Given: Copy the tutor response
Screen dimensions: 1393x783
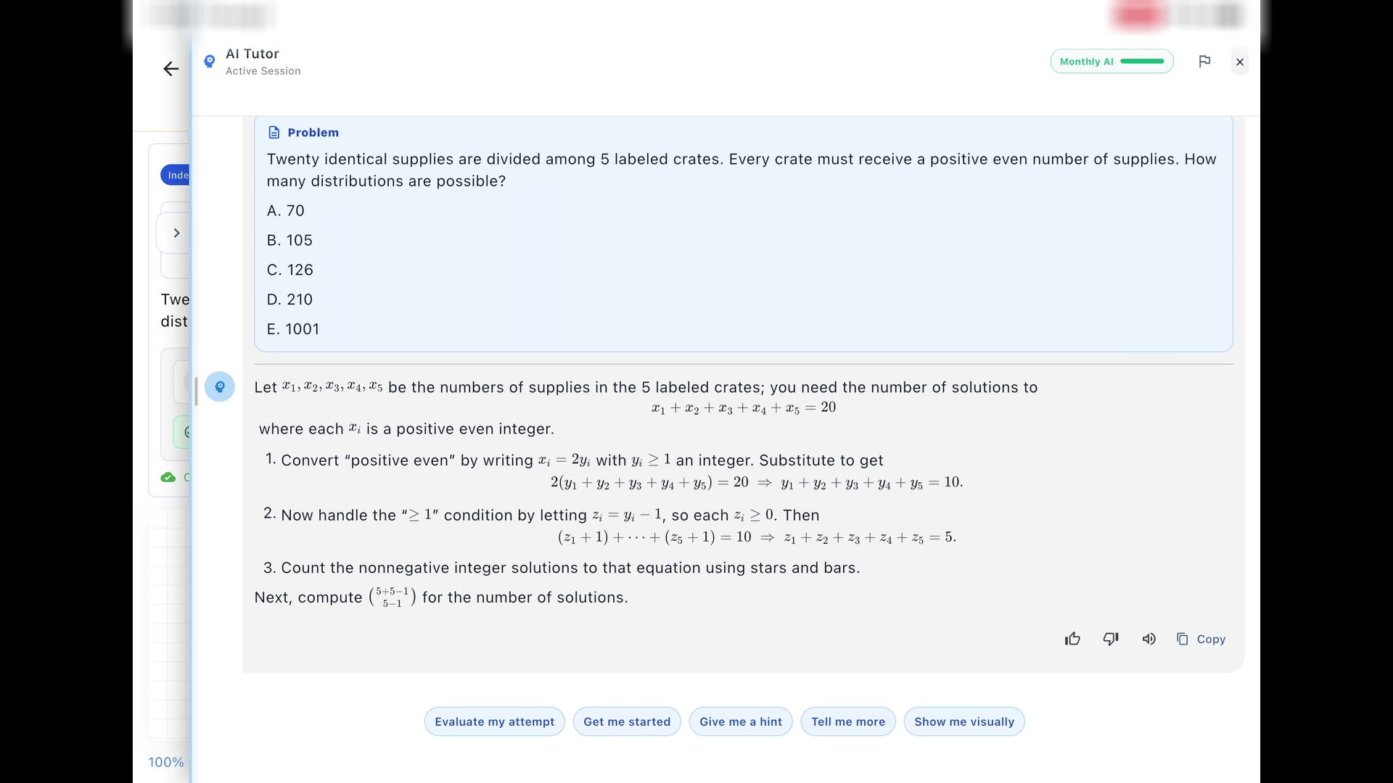Looking at the screenshot, I should pos(1201,639).
